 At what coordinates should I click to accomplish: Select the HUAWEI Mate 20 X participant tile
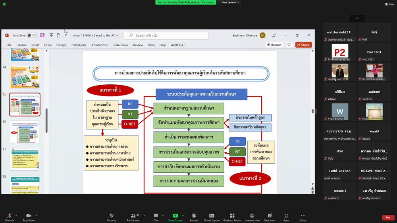click(x=374, y=171)
